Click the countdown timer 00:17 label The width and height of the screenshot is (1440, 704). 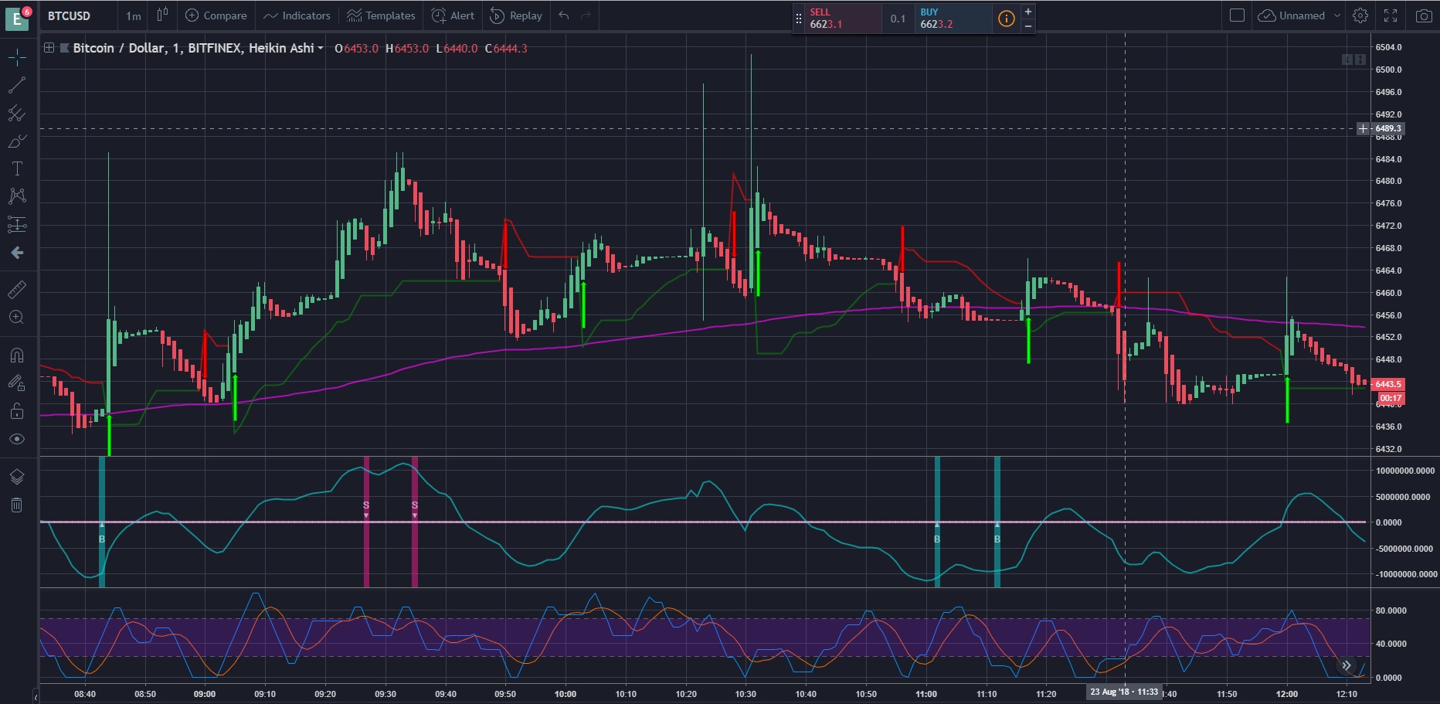[x=1391, y=399]
